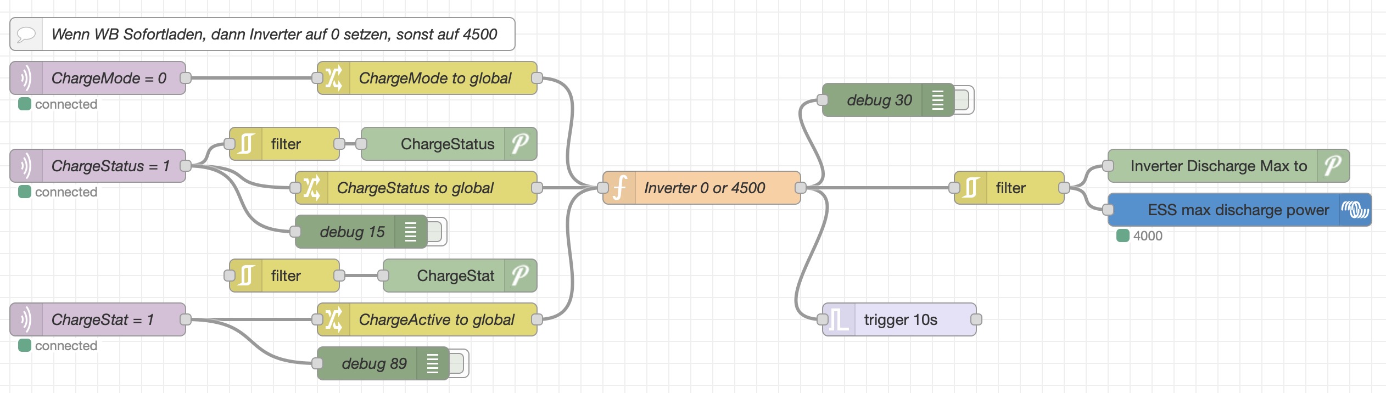Click the ChargeMode to global change icon

tap(333, 78)
